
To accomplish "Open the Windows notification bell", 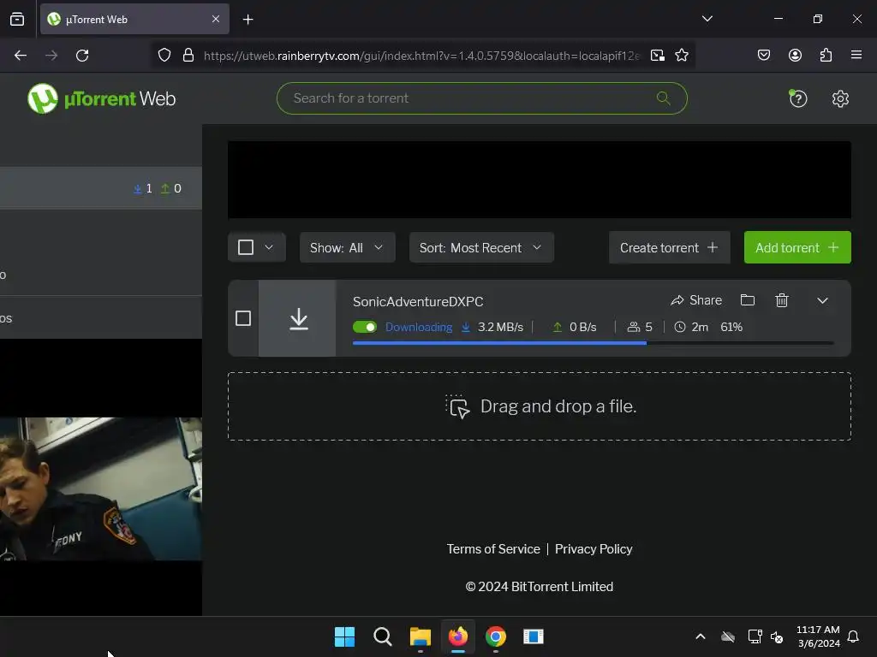I will tap(853, 636).
